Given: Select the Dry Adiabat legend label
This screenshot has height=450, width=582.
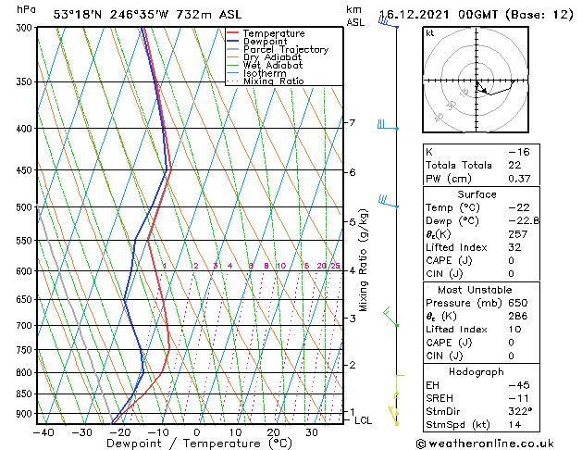Looking at the screenshot, I should pyautogui.click(x=272, y=57).
